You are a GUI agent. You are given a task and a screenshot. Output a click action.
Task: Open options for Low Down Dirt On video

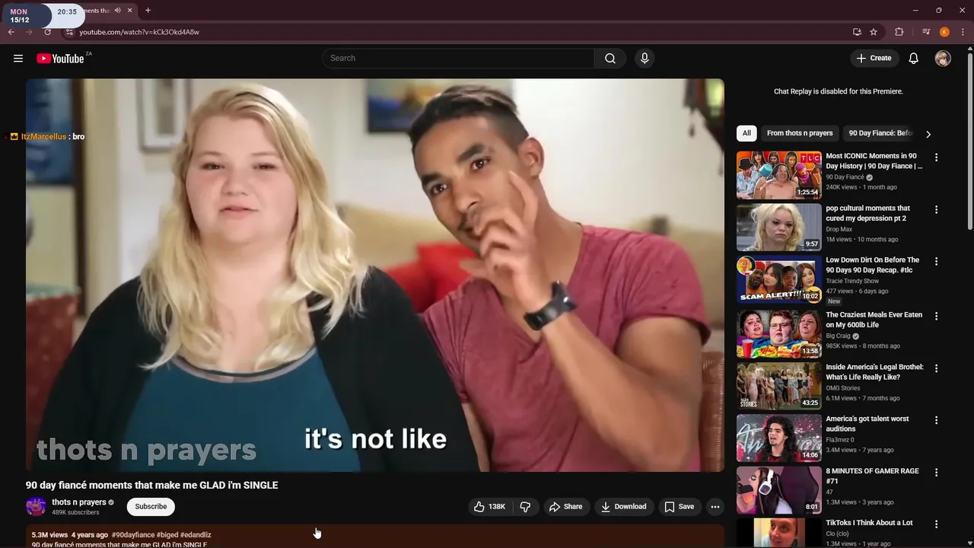pyautogui.click(x=937, y=261)
